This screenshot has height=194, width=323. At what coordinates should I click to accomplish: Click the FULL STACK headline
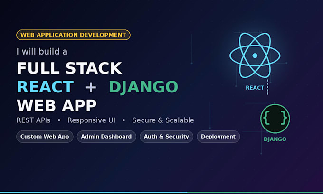click(x=69, y=68)
